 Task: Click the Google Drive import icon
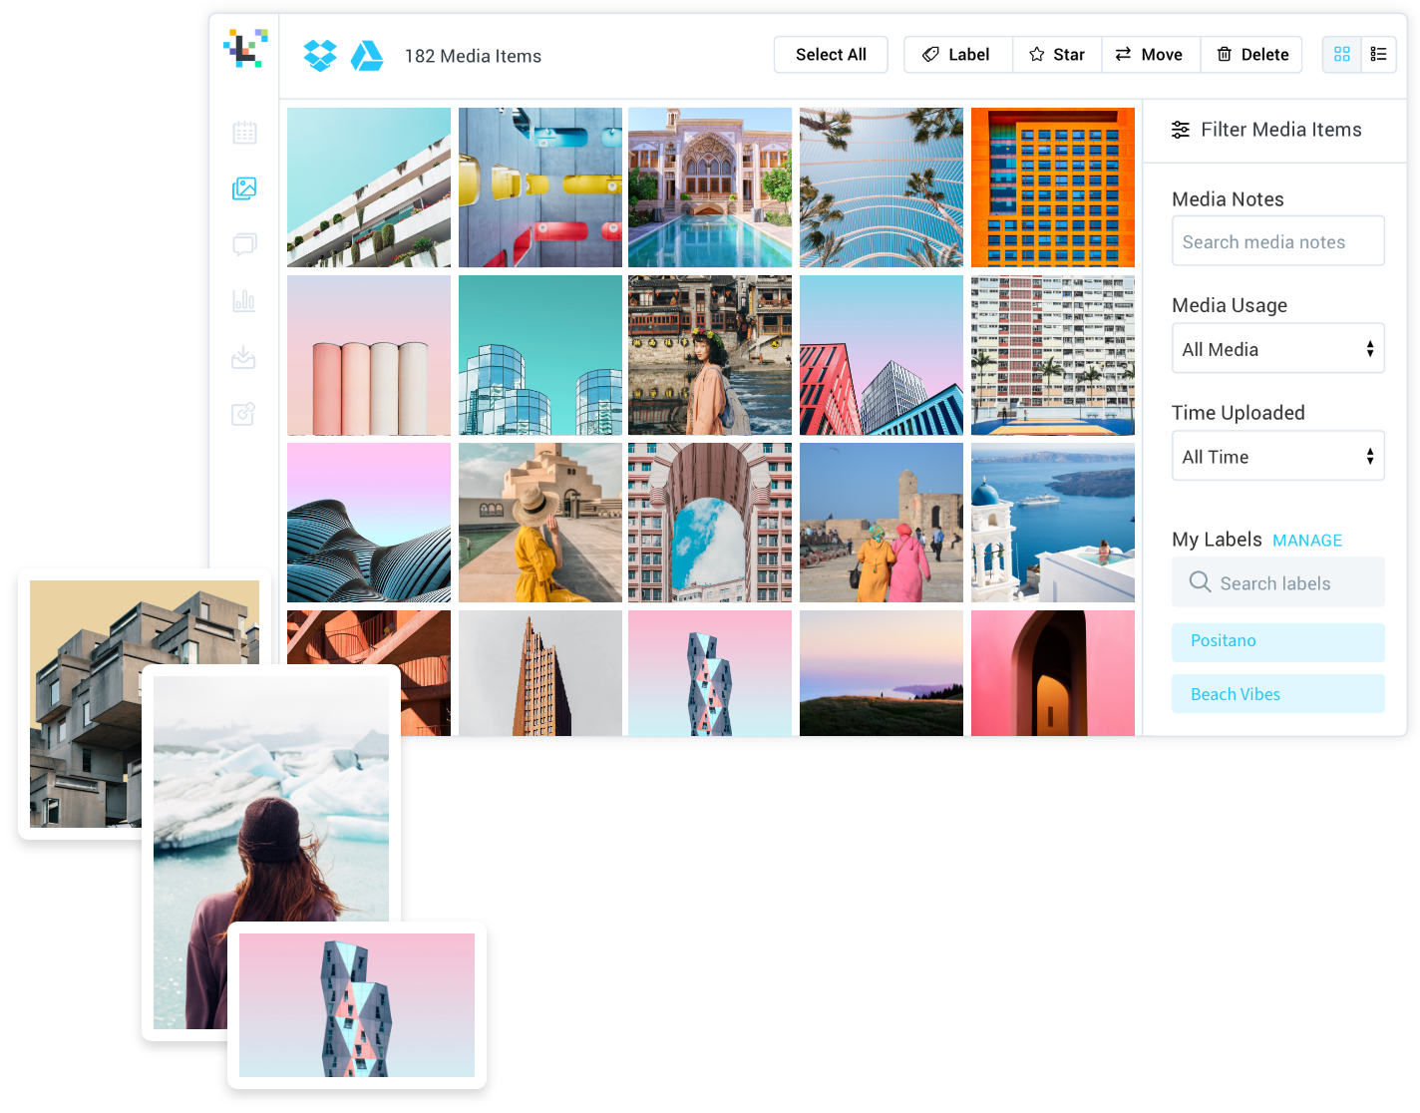tap(367, 56)
